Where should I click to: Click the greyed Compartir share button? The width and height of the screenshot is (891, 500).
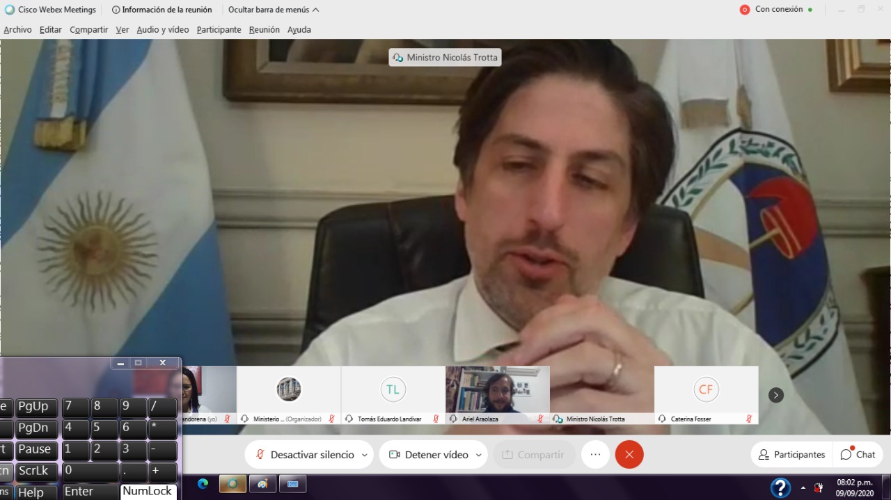[534, 455]
